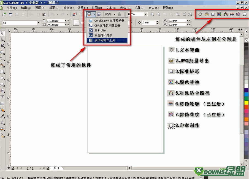Click the seal maker plugin icon
Image resolution: width=249 pixels, height=179 pixels.
click(x=245, y=14)
